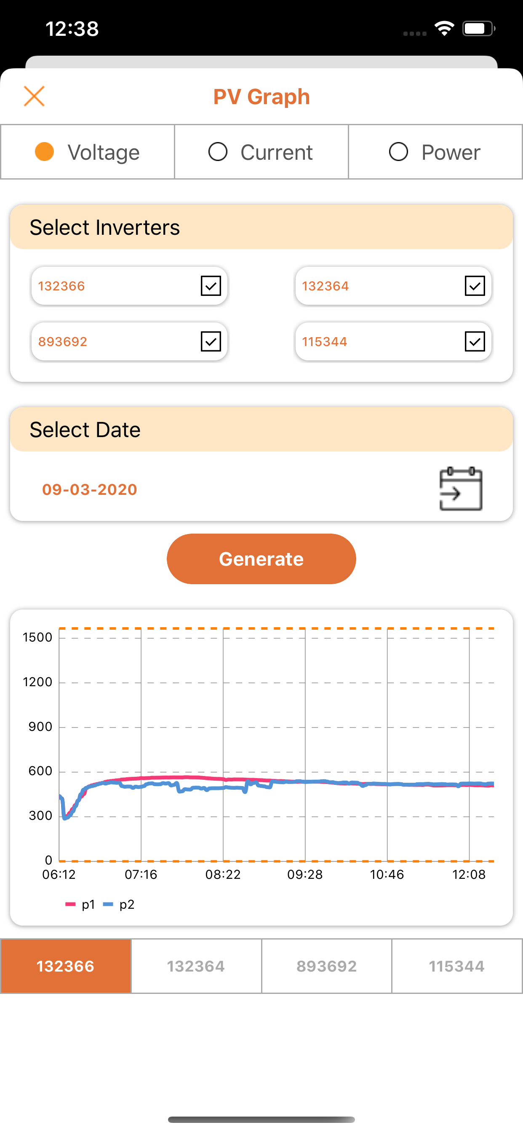Tap the voltage graph area
The image size is (523, 1133).
(x=272, y=748)
